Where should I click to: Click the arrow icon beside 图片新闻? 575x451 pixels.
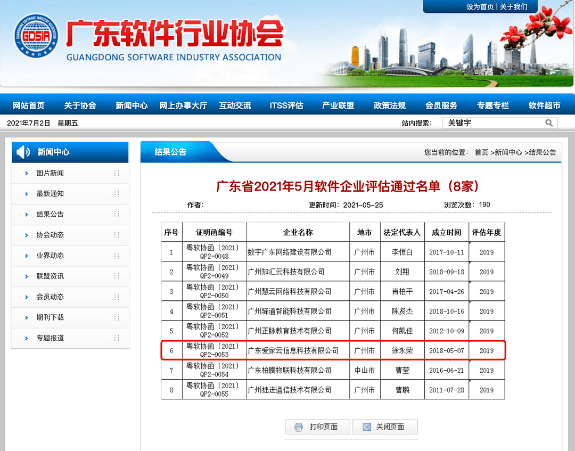27,173
